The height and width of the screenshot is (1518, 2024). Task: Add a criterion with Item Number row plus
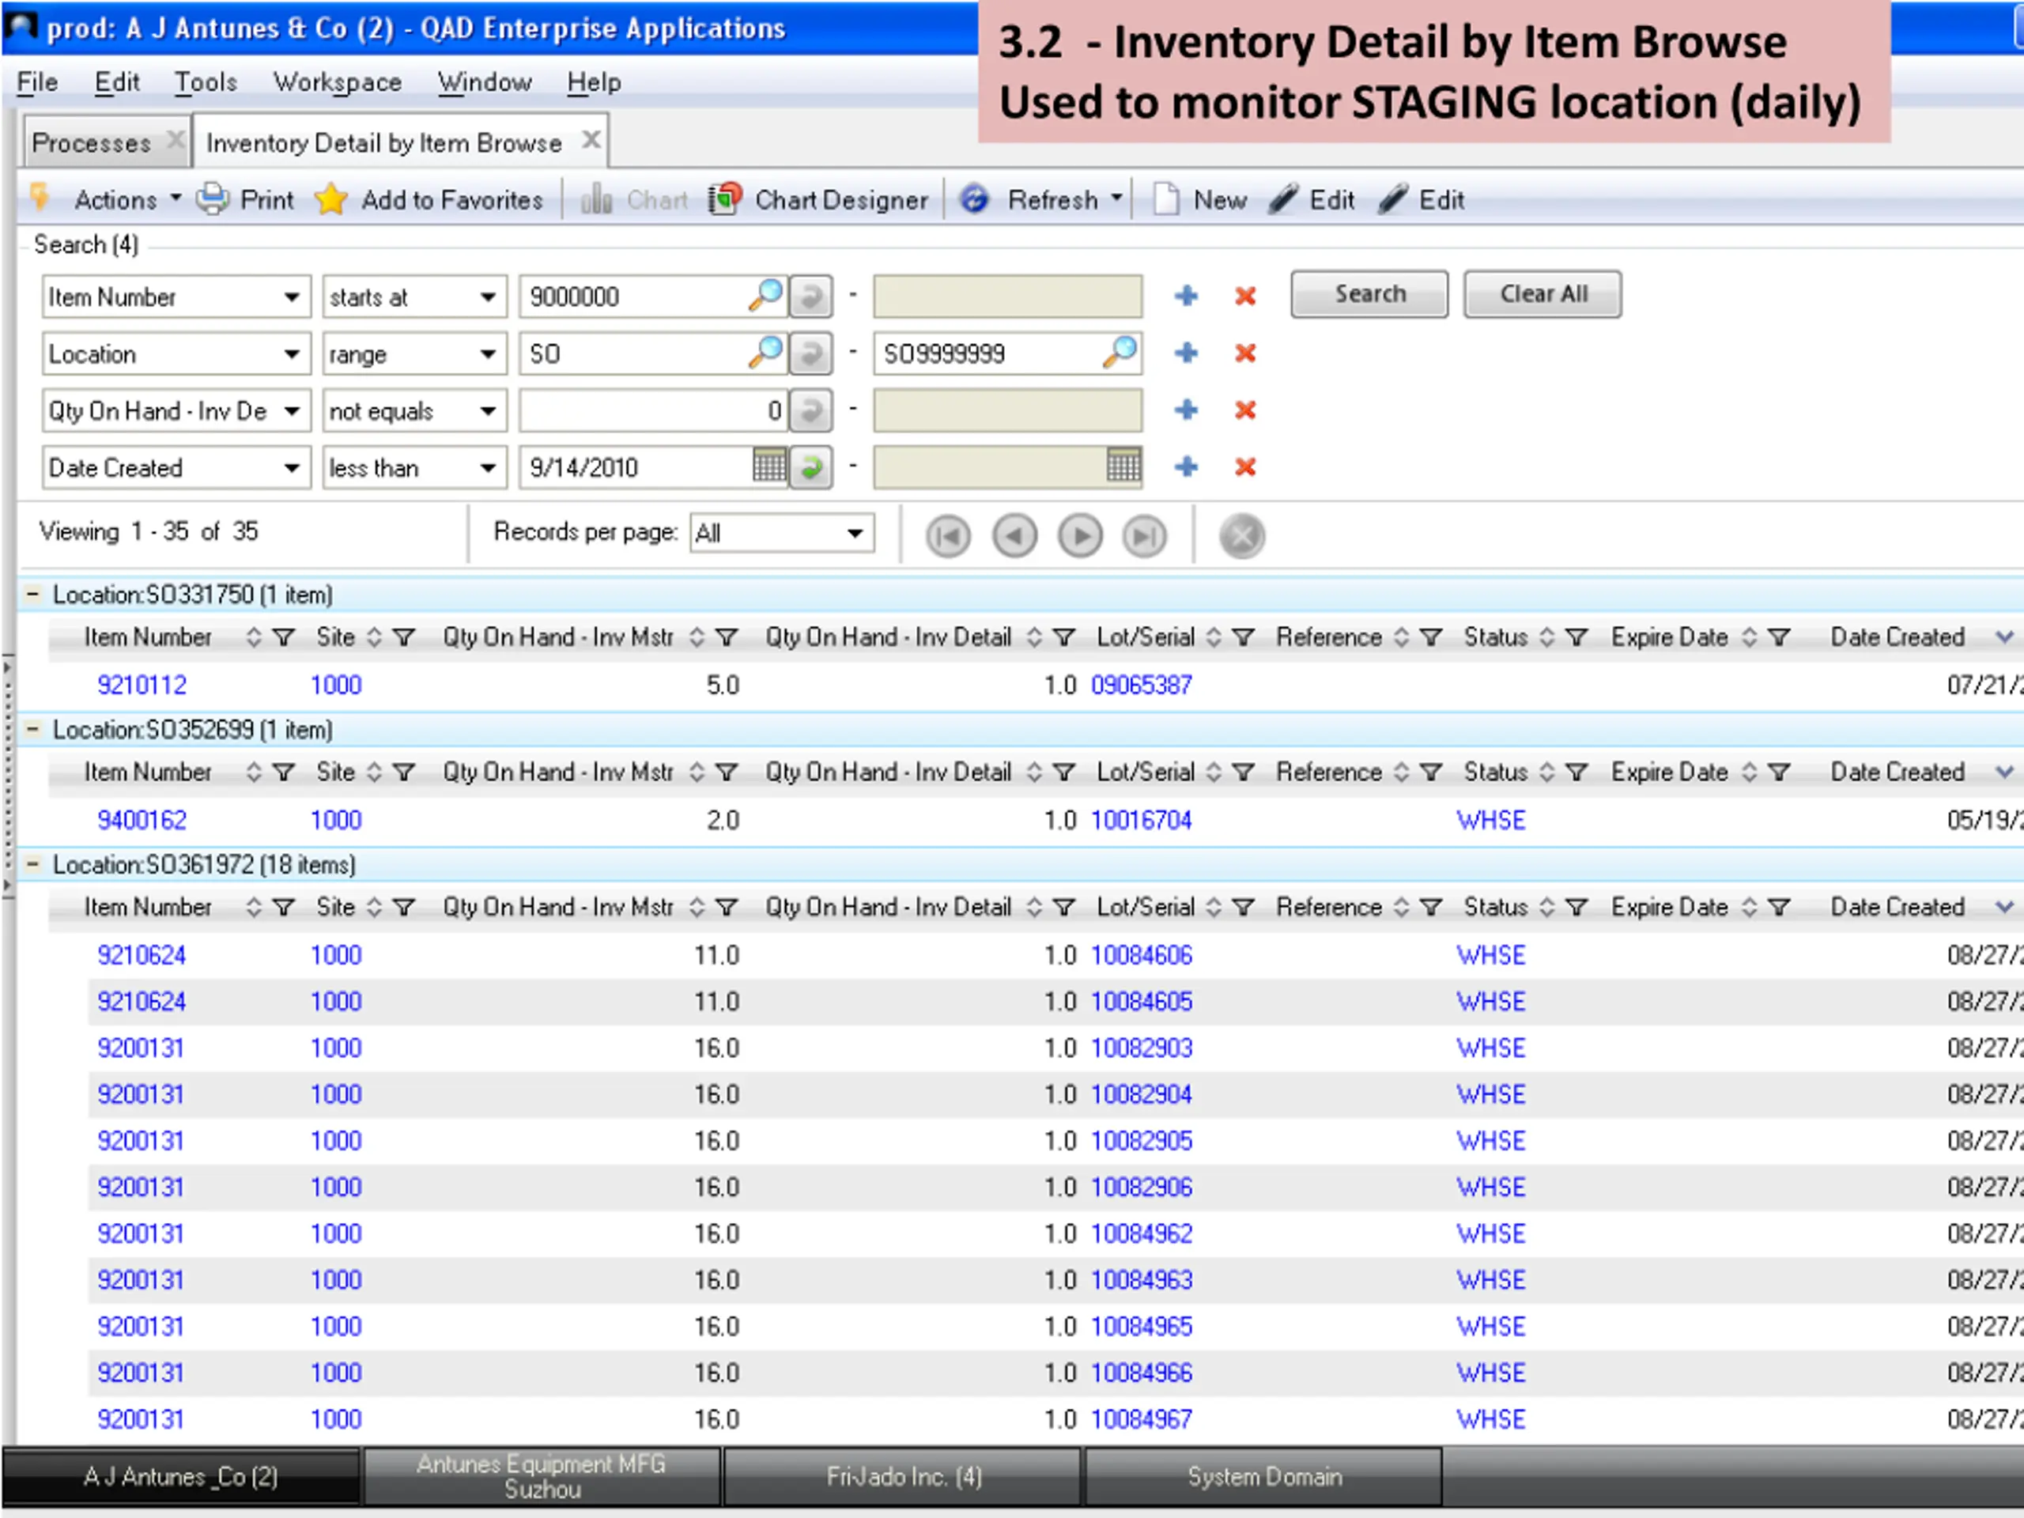(x=1187, y=296)
